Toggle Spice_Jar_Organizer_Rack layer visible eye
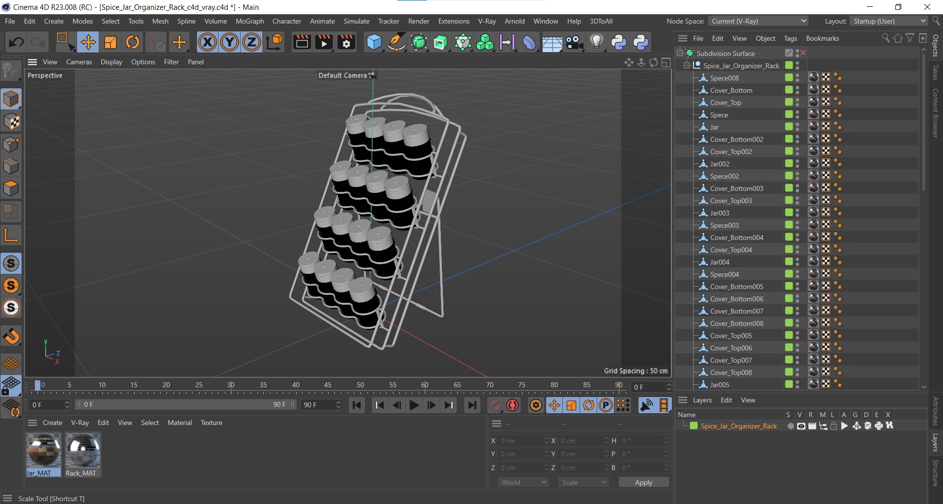Viewport: 943px width, 504px height. coord(801,426)
